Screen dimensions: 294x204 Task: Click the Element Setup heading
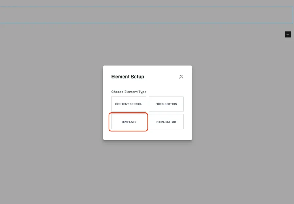click(128, 77)
